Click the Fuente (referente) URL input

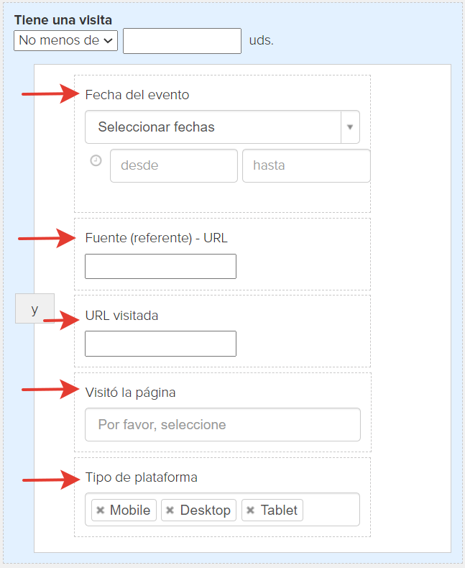click(160, 266)
